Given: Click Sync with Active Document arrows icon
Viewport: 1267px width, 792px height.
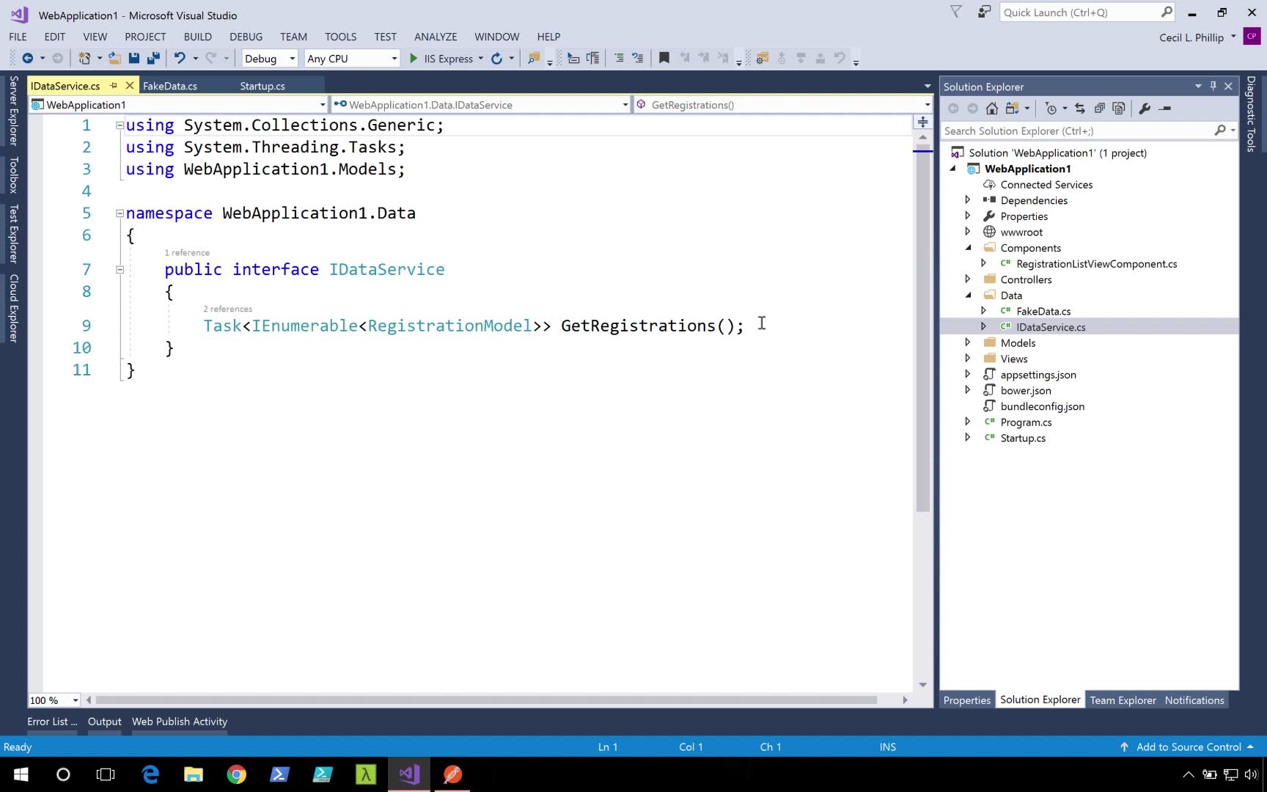Looking at the screenshot, I should (1079, 109).
